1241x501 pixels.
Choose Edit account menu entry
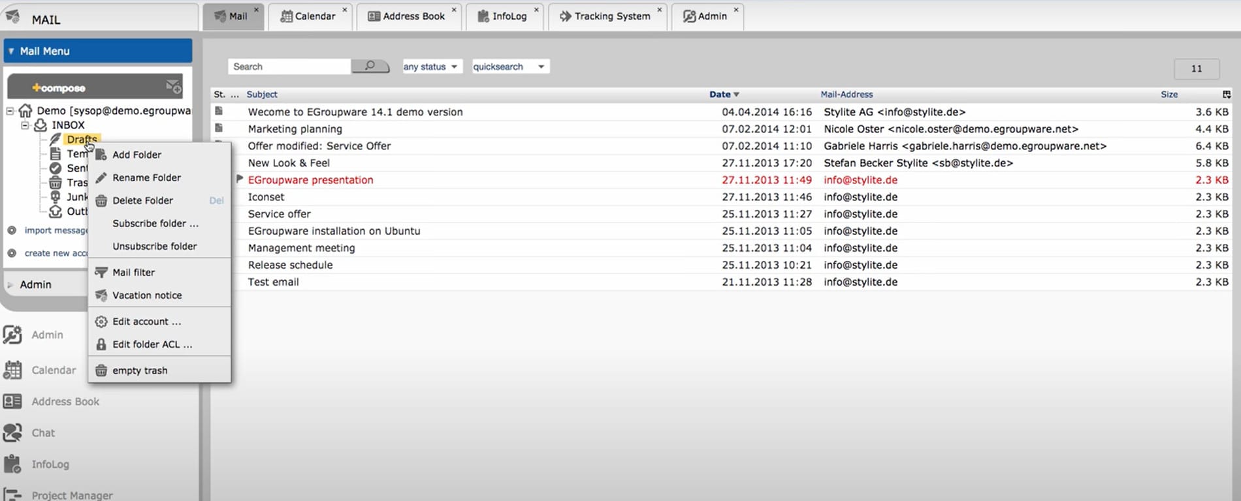tap(159, 321)
